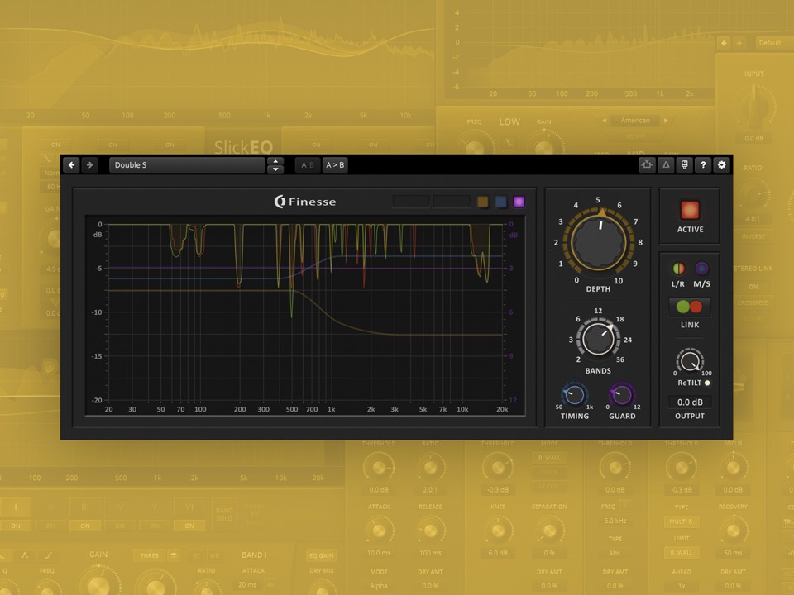Select high-shelf filter shape icon in background EQ
Screen dimensions: 794x595
click(x=48, y=555)
